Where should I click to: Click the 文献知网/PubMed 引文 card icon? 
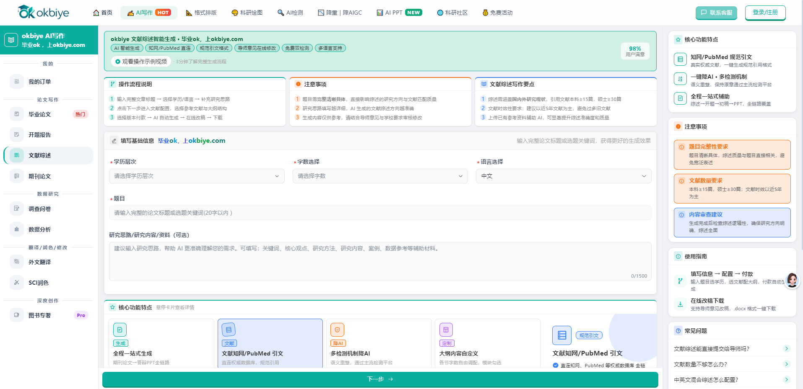(229, 330)
